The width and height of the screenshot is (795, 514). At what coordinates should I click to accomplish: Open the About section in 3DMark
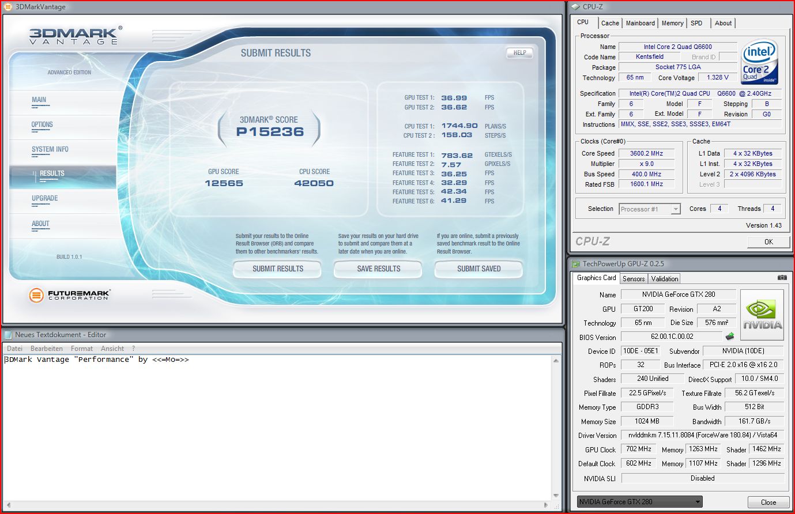(x=40, y=224)
